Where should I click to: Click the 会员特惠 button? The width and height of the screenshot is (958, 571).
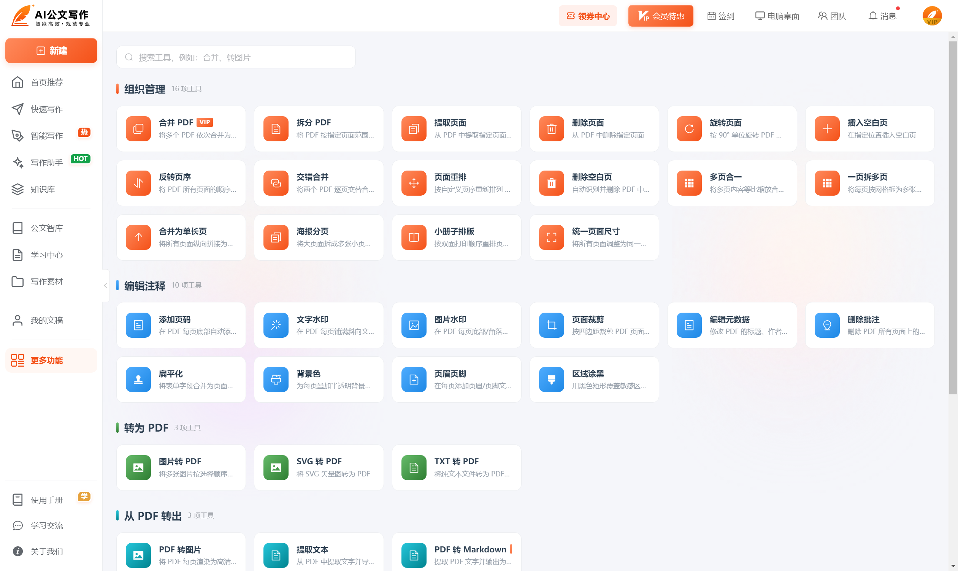[x=660, y=16]
